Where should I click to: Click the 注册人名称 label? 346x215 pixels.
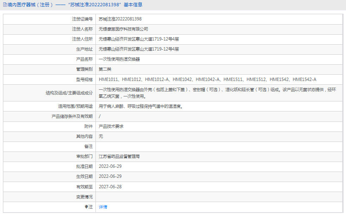tap(82, 29)
